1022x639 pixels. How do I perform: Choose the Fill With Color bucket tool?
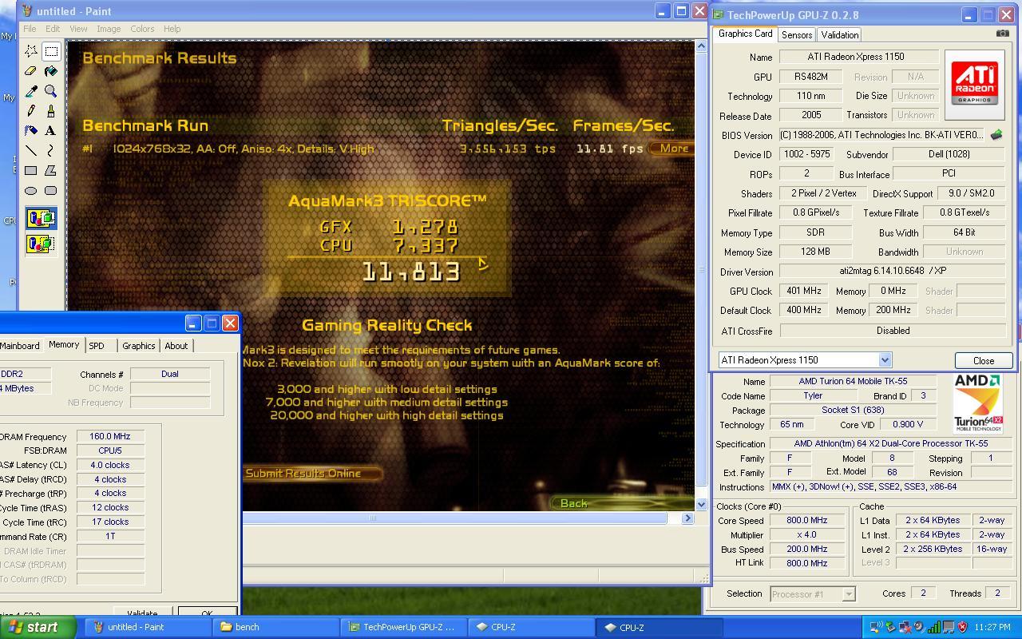pos(51,71)
